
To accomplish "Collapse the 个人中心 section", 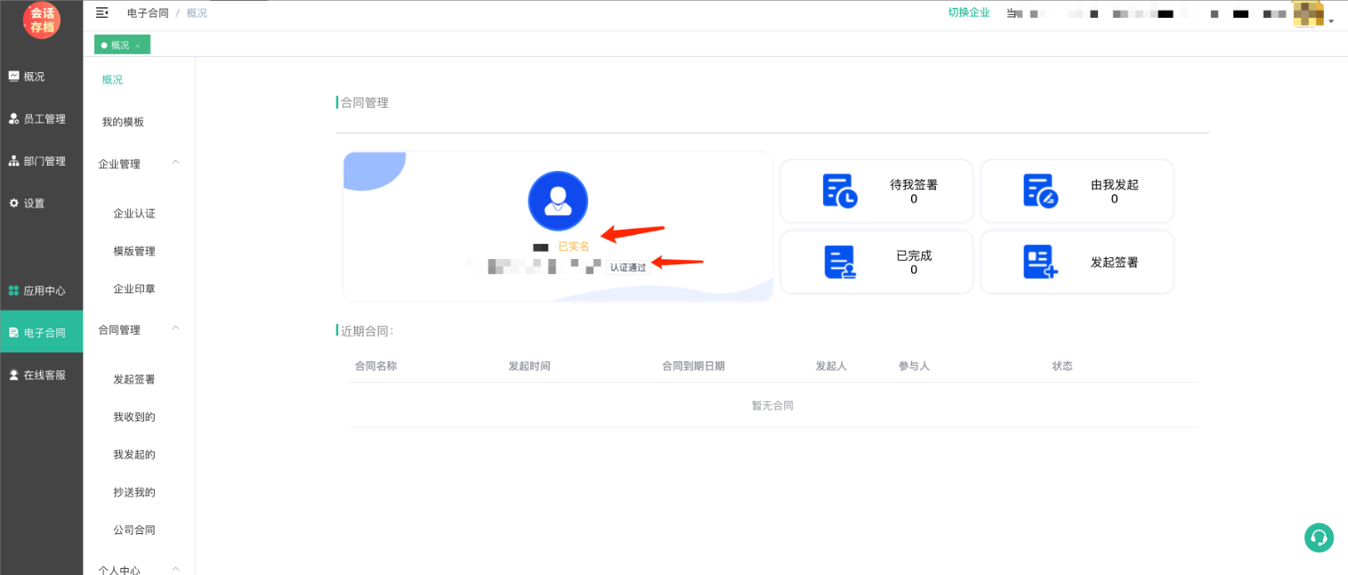I will pos(175,569).
